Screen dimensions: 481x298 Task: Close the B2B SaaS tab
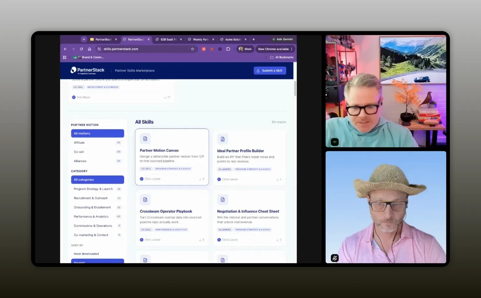coord(181,39)
